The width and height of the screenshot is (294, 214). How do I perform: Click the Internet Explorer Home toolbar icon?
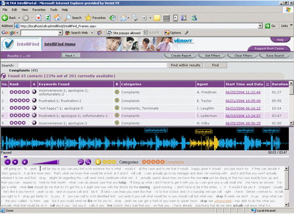(x=57, y=18)
